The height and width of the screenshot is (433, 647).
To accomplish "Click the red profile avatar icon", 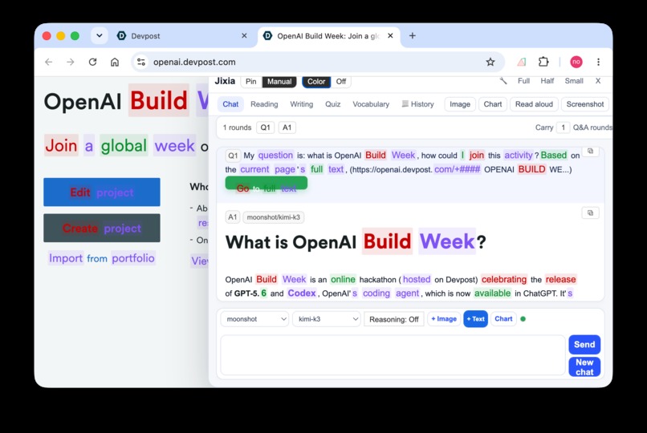I will pos(576,62).
